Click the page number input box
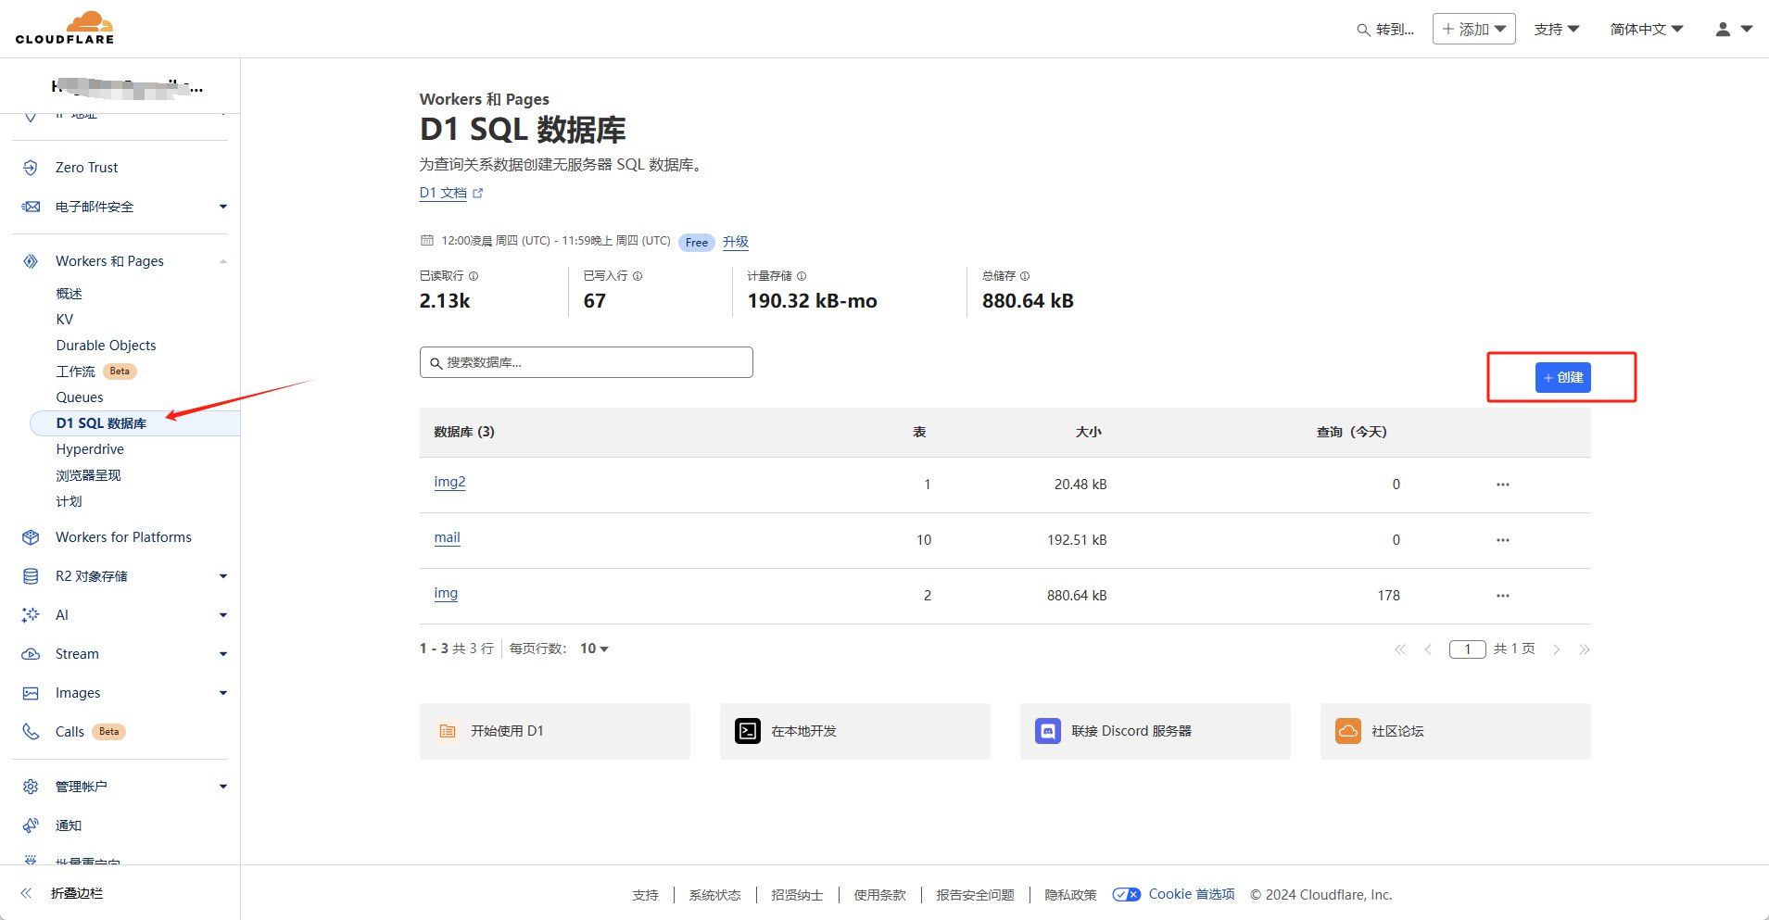 tap(1468, 649)
